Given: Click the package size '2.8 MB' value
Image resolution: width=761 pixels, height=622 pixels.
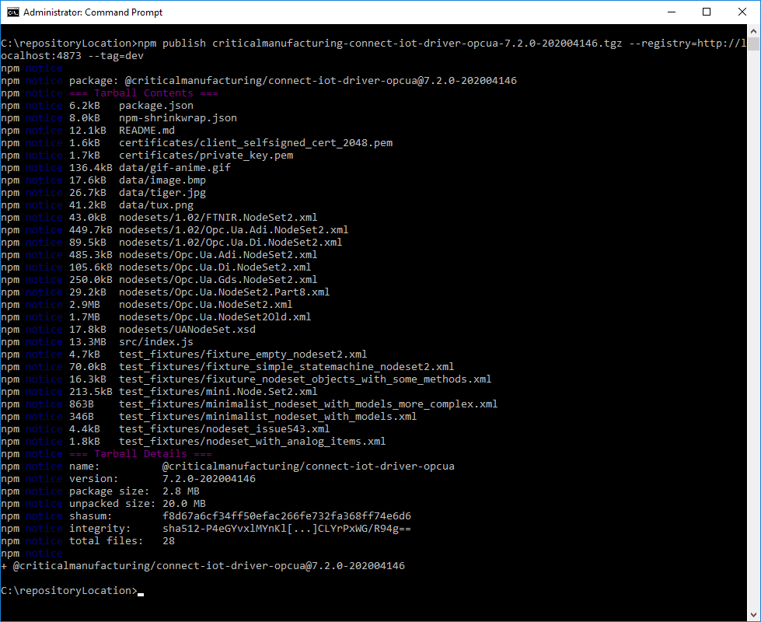Looking at the screenshot, I should [x=180, y=491].
